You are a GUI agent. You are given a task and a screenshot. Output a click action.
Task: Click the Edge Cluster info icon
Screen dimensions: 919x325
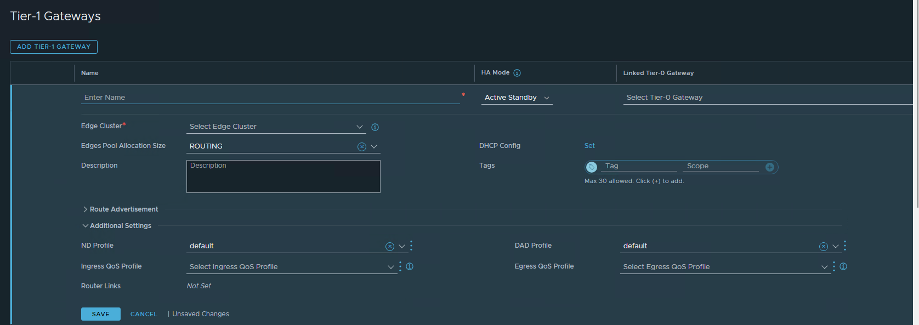click(x=375, y=127)
